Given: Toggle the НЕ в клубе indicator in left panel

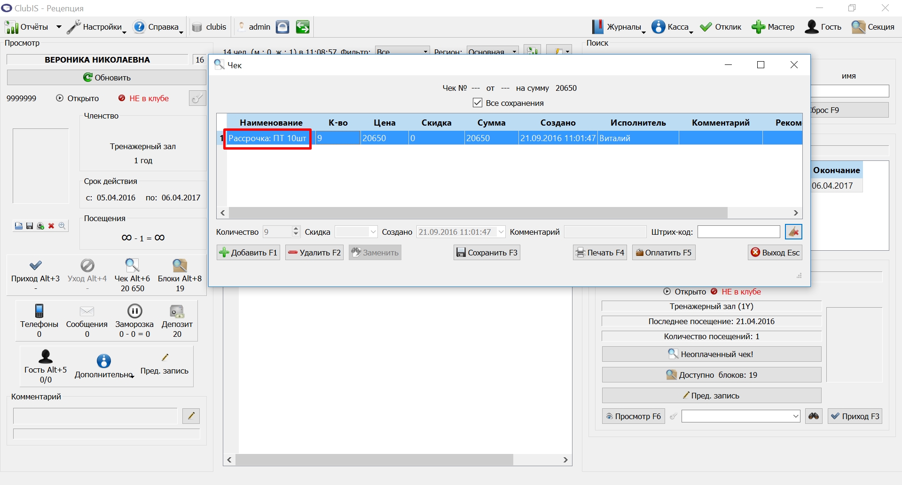Looking at the screenshot, I should [122, 98].
